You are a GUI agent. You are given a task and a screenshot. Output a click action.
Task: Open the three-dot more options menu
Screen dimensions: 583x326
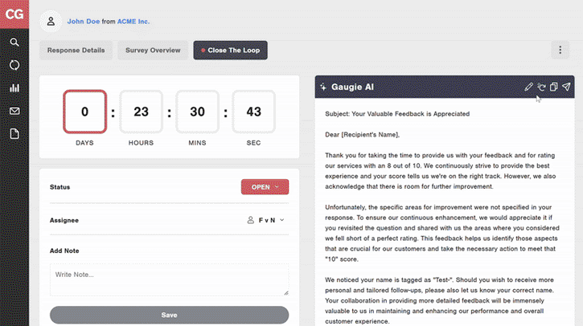[x=560, y=50]
